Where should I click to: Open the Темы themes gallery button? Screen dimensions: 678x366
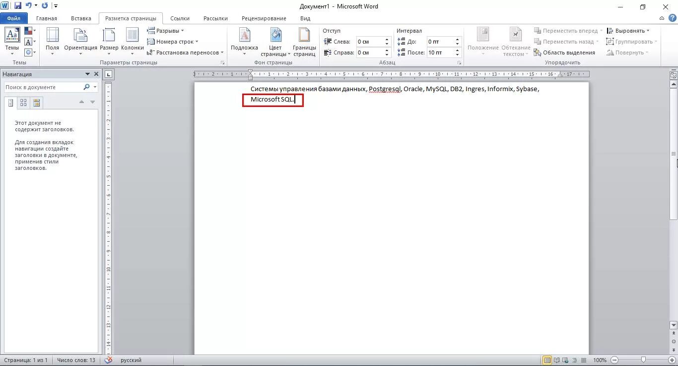(x=12, y=42)
